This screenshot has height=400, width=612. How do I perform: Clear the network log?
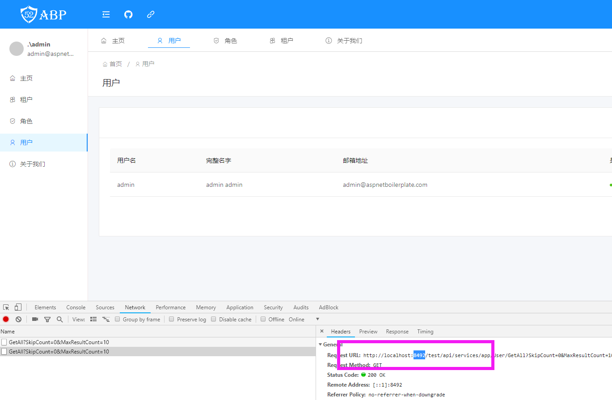(x=18, y=319)
